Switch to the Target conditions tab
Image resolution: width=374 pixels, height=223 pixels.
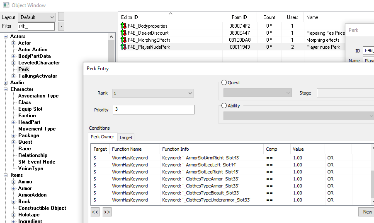click(126, 138)
